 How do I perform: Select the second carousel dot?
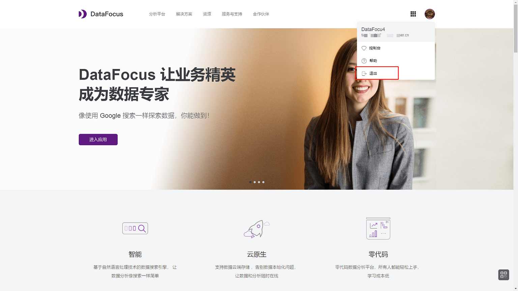[255, 182]
